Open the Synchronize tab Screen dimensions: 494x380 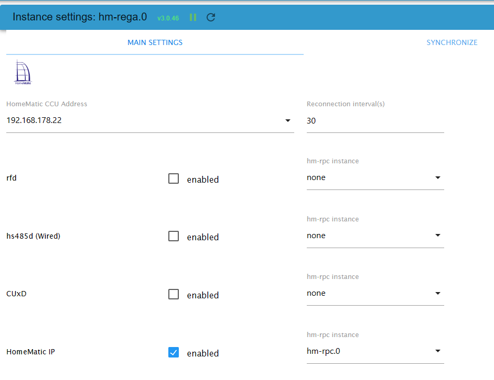[452, 42]
